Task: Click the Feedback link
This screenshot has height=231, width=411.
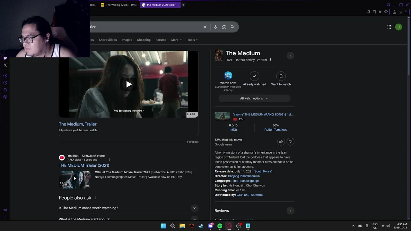Action: tap(193, 142)
